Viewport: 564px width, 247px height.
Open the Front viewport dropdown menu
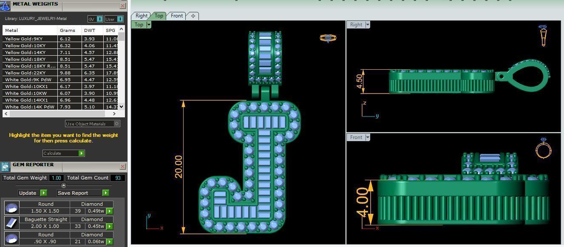click(368, 137)
